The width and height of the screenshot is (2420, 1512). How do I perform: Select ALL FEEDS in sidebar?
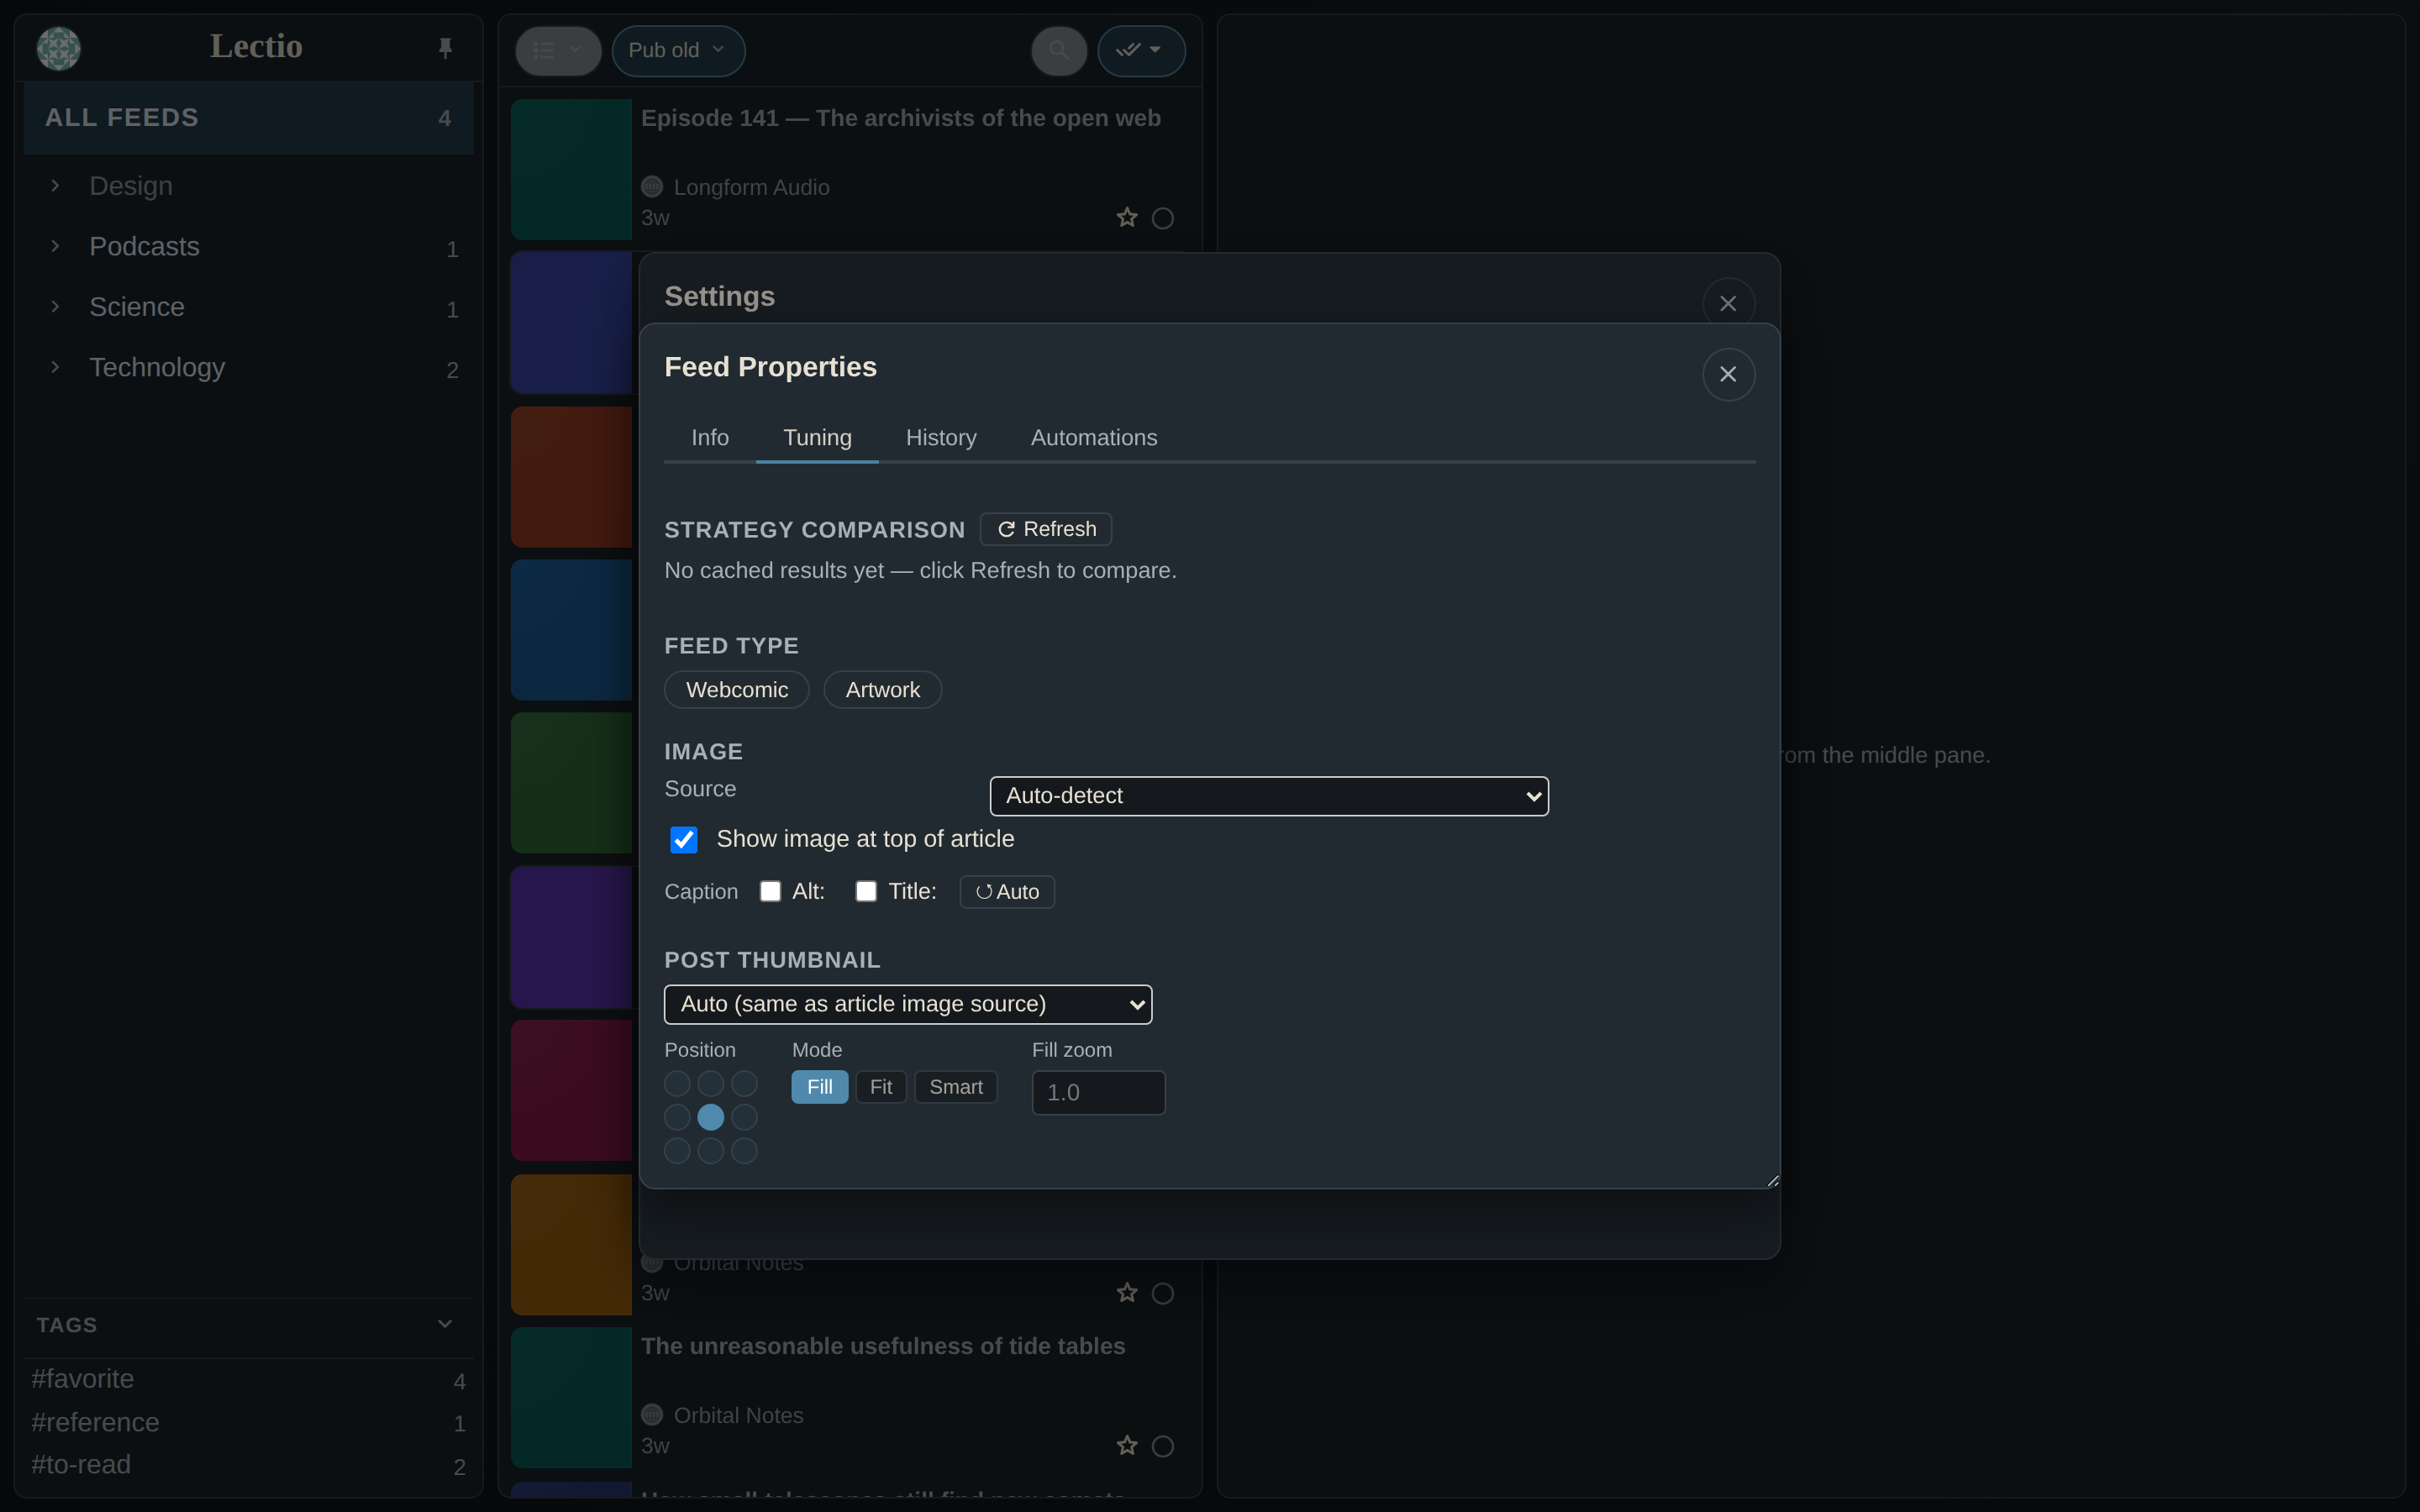[248, 118]
